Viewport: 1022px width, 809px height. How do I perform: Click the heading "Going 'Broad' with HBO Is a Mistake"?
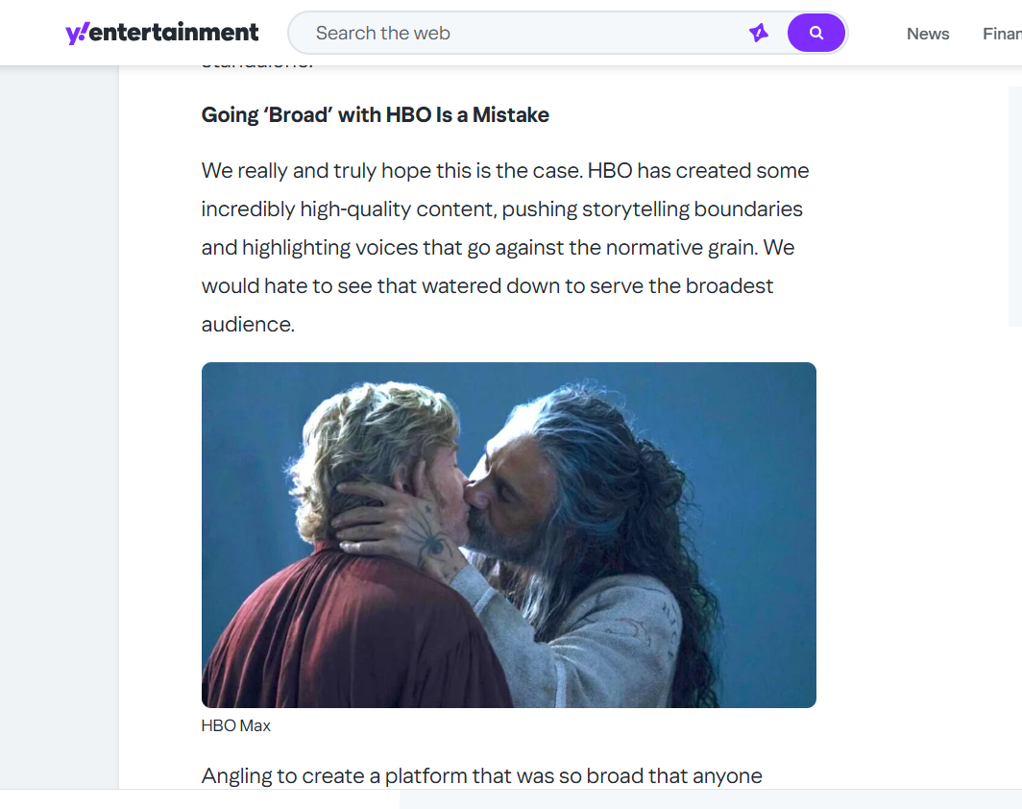pyautogui.click(x=376, y=115)
